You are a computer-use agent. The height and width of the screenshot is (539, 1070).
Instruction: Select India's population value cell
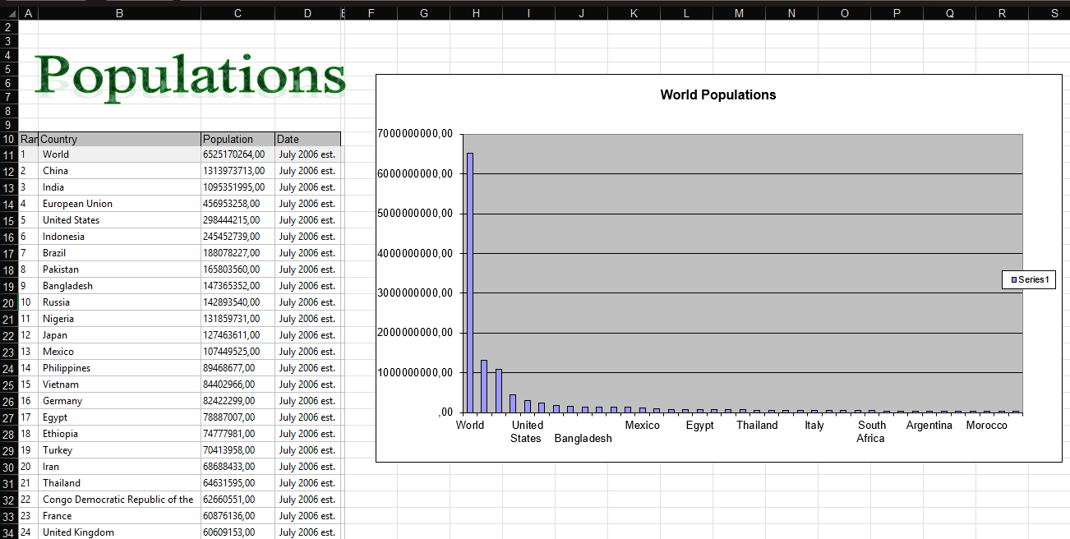point(238,187)
